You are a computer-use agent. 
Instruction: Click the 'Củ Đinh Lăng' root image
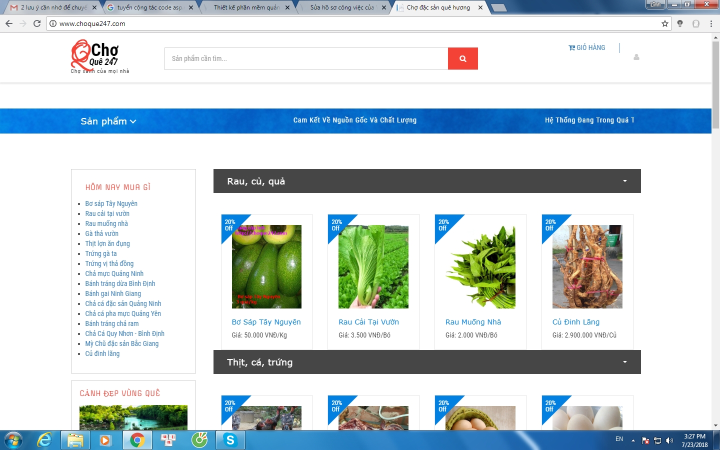(587, 266)
